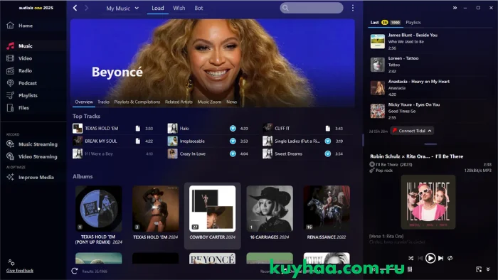Open the three-dot options menu
Viewport: 498px width, 280px height.
[353, 8]
